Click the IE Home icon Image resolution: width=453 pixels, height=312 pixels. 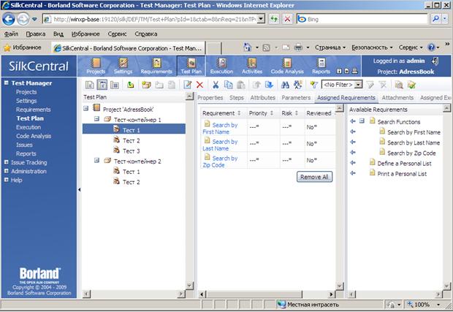[x=247, y=47]
